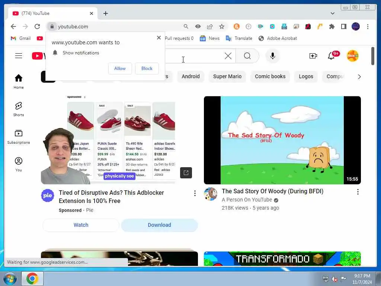Click the Chrome taskbar icon
The image size is (381, 286).
click(x=32, y=279)
